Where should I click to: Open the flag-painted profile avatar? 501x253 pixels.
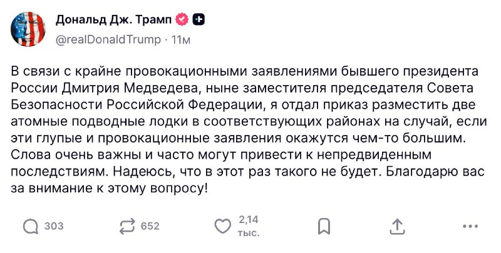click(28, 29)
